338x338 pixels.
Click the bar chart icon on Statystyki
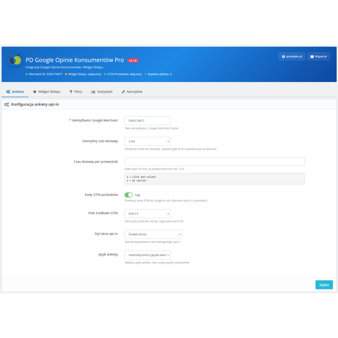pyautogui.click(x=93, y=92)
